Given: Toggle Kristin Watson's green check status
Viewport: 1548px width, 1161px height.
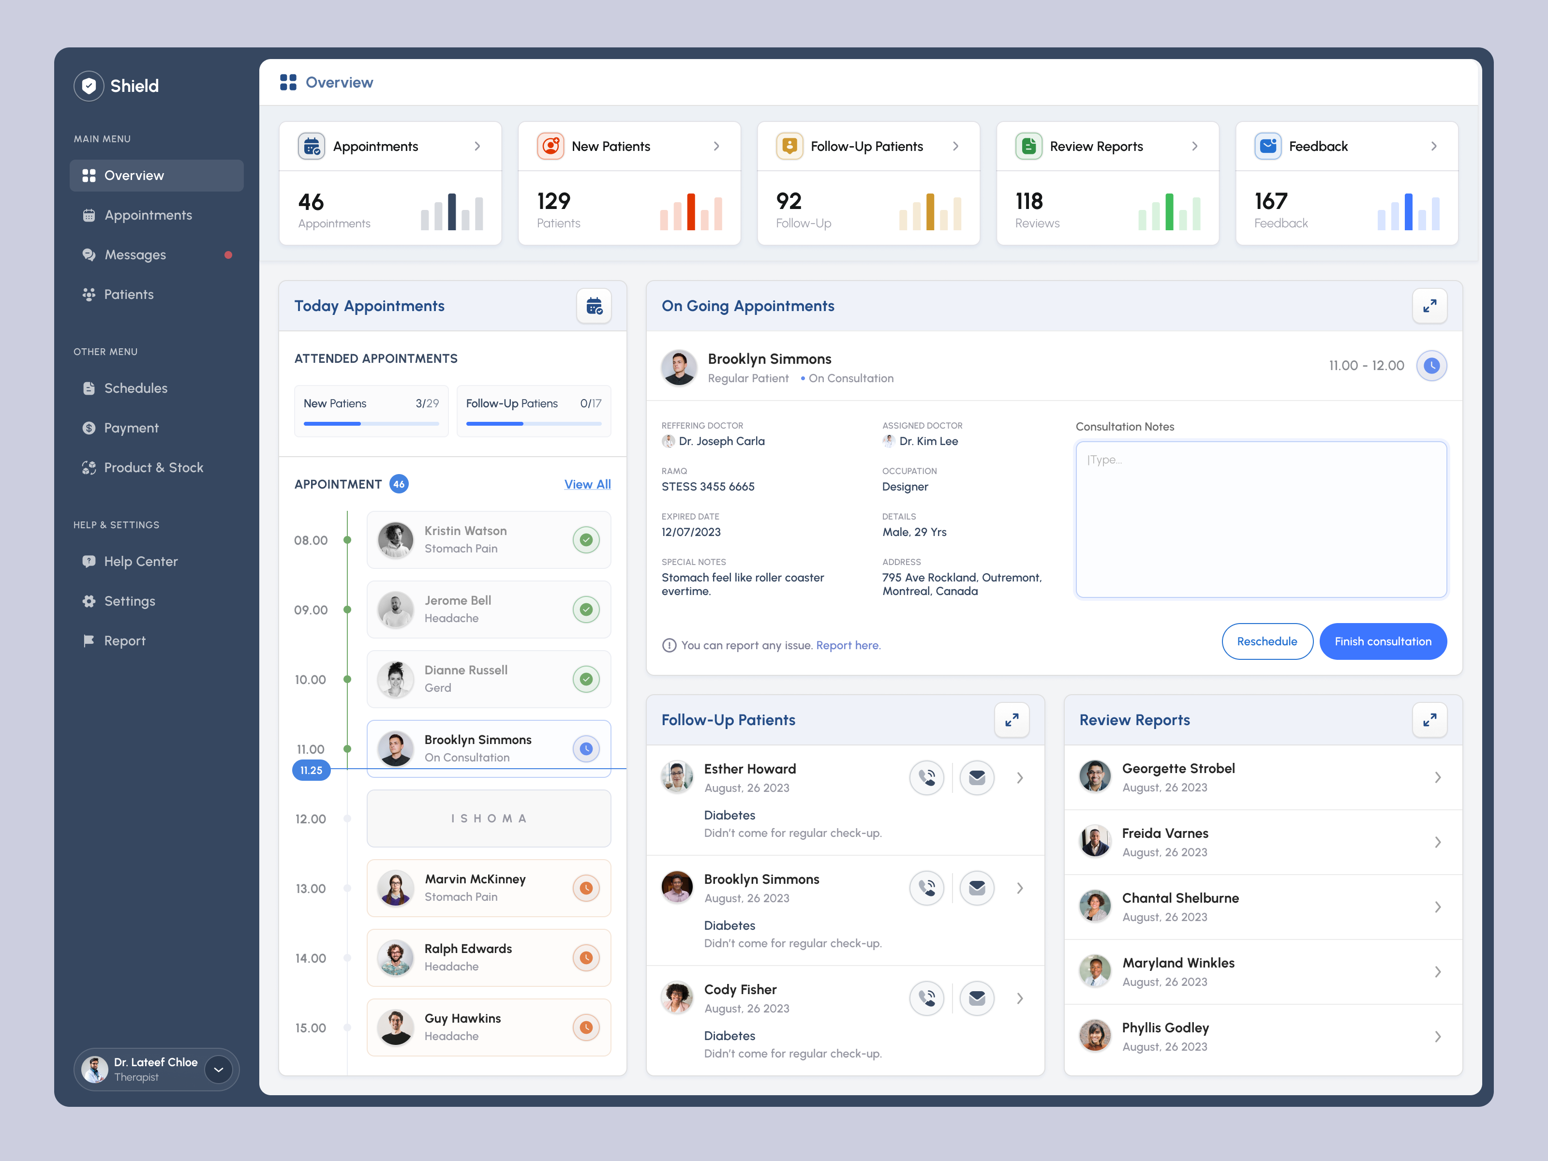Looking at the screenshot, I should pos(586,539).
